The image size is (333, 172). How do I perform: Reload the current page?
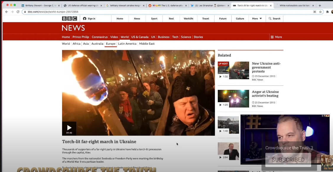coord(18,12)
